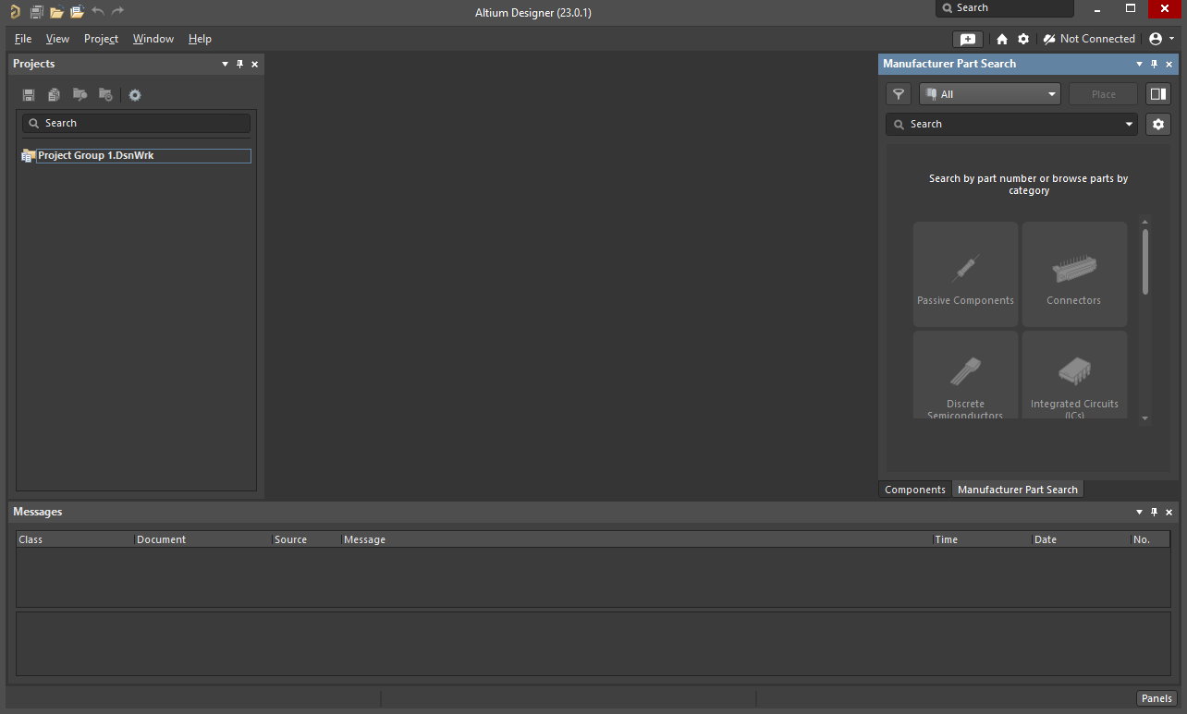Viewport: 1187px width, 714px height.
Task: Open the File menu
Action: 23,39
